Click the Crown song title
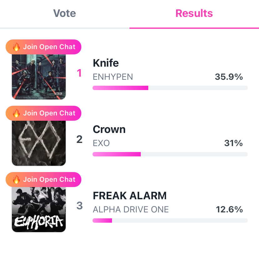Viewport: 259px width, 259px height. 109,129
